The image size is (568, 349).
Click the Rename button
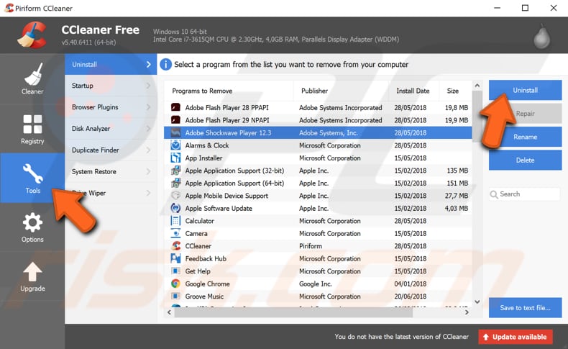(525, 137)
